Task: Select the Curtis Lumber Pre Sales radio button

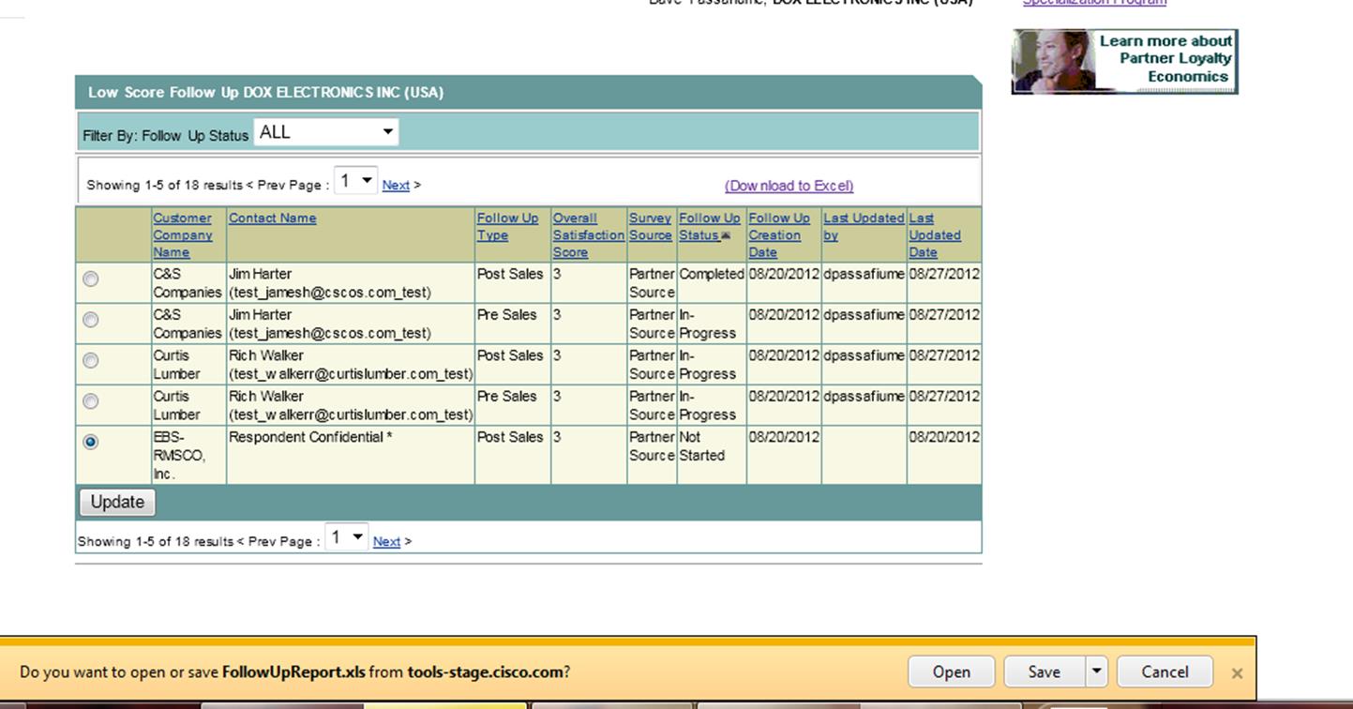Action: (x=91, y=401)
